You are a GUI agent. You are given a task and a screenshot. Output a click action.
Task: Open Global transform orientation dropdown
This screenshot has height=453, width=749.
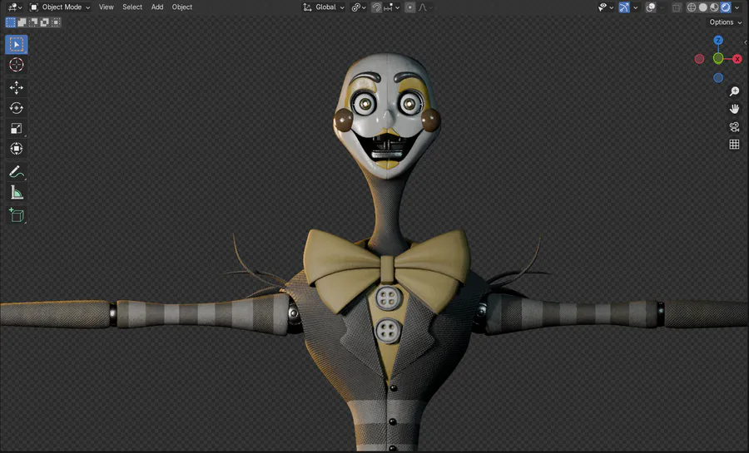324,7
